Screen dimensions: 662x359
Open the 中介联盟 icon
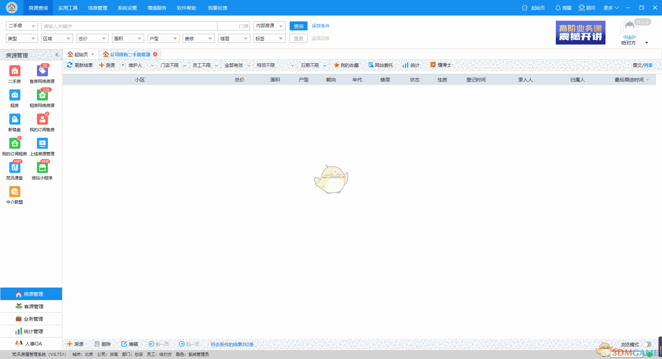(x=14, y=192)
